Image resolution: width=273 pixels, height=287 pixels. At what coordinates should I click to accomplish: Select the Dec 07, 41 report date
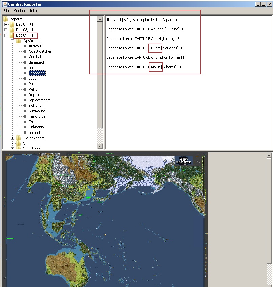[25, 24]
